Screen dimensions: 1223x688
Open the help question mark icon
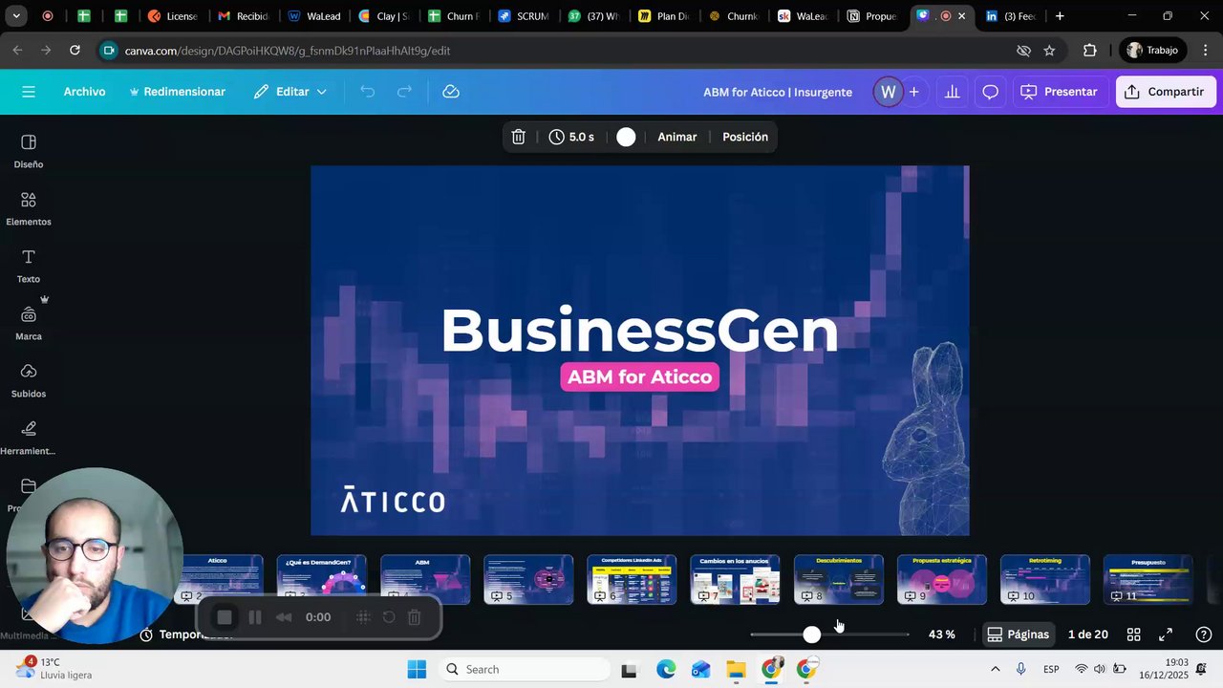click(x=1204, y=634)
